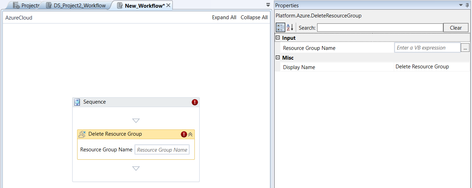Click the New_Workflow tab document icon
This screenshot has width=472, height=188.
[120, 5]
